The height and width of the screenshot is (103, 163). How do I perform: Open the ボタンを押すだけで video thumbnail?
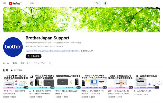tap(42, 82)
